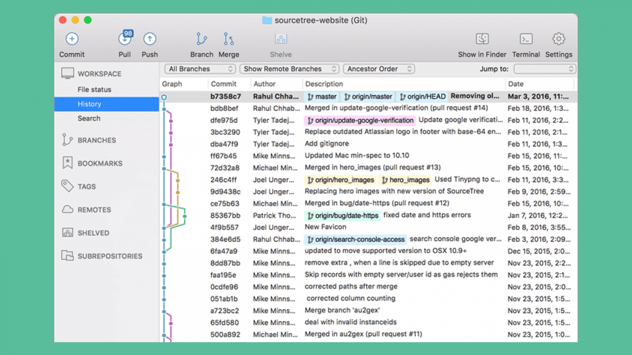
Task: Open the TAGS sidebar section
Action: click(87, 187)
